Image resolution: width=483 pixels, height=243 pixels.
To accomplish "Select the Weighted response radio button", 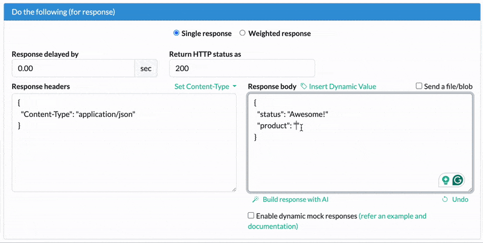I will tap(243, 33).
